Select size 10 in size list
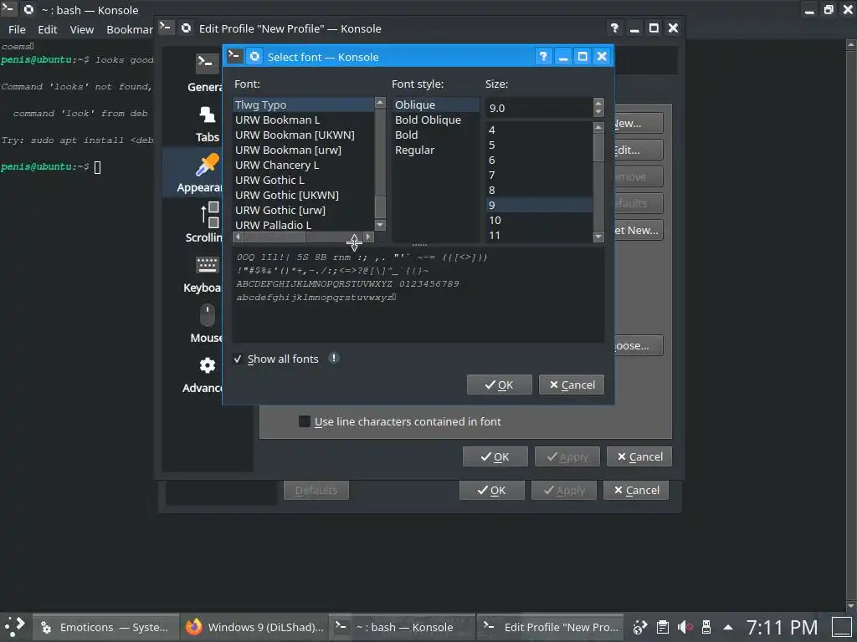The width and height of the screenshot is (857, 642). click(540, 220)
